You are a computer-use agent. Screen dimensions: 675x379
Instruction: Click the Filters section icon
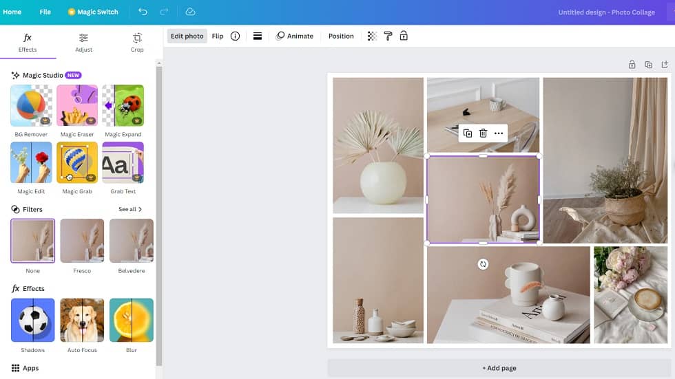coord(15,209)
